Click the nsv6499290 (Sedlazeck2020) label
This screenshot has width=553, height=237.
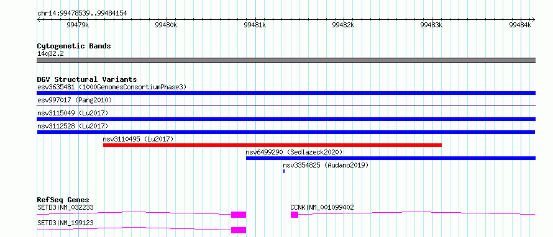tap(294, 152)
